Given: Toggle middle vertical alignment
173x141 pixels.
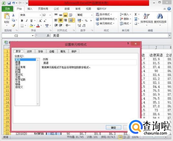Looking at the screenshot, I should click(61, 15).
